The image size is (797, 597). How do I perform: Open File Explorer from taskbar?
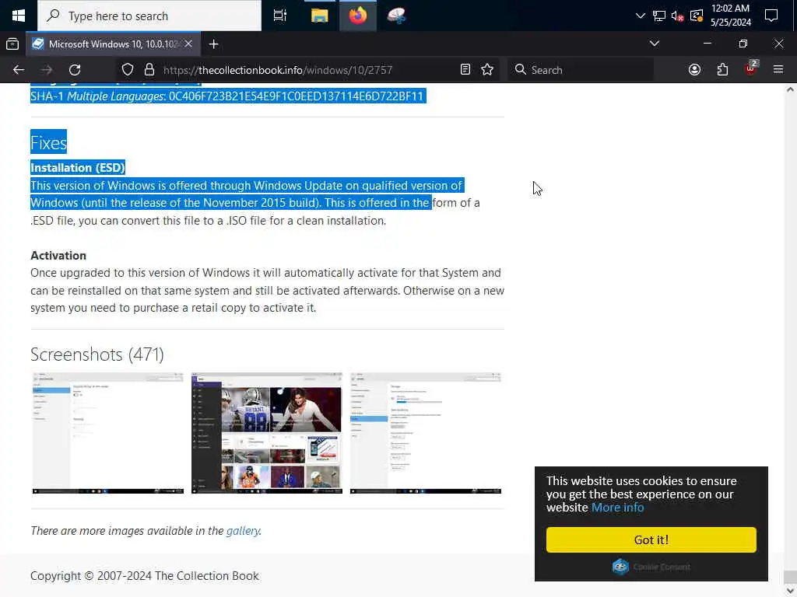point(319,16)
